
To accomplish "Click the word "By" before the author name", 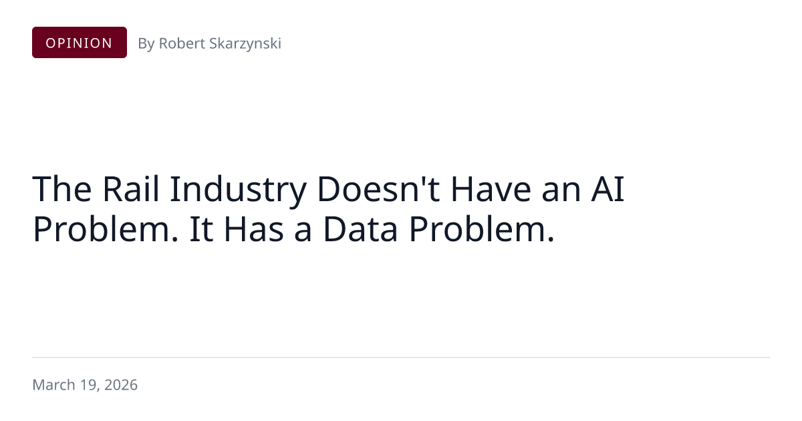I will point(146,43).
